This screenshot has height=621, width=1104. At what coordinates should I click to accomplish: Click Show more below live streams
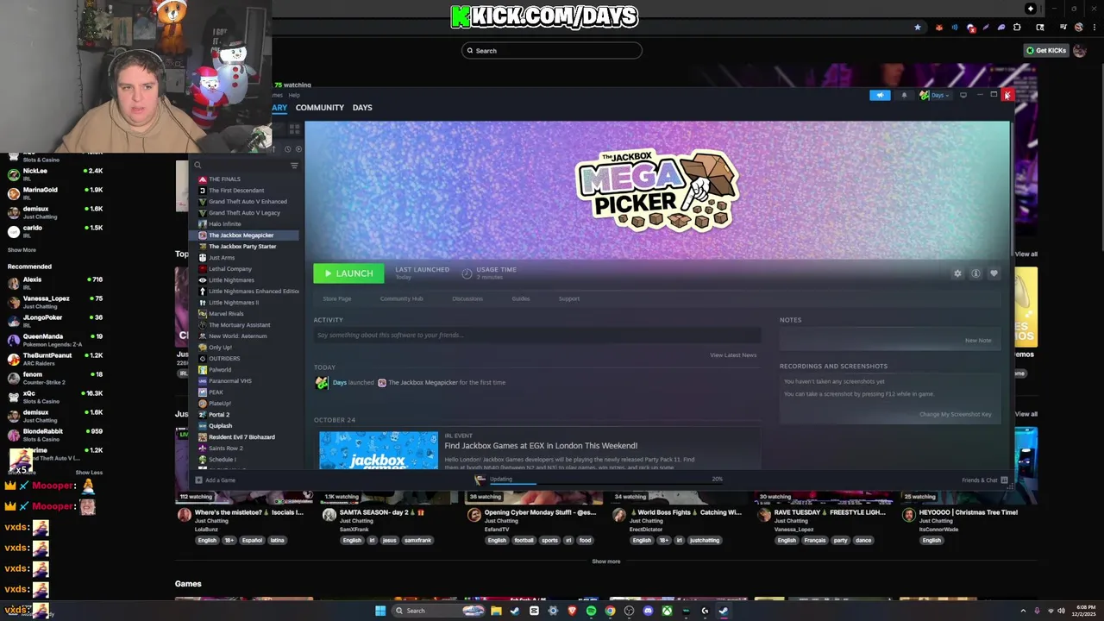tap(605, 561)
